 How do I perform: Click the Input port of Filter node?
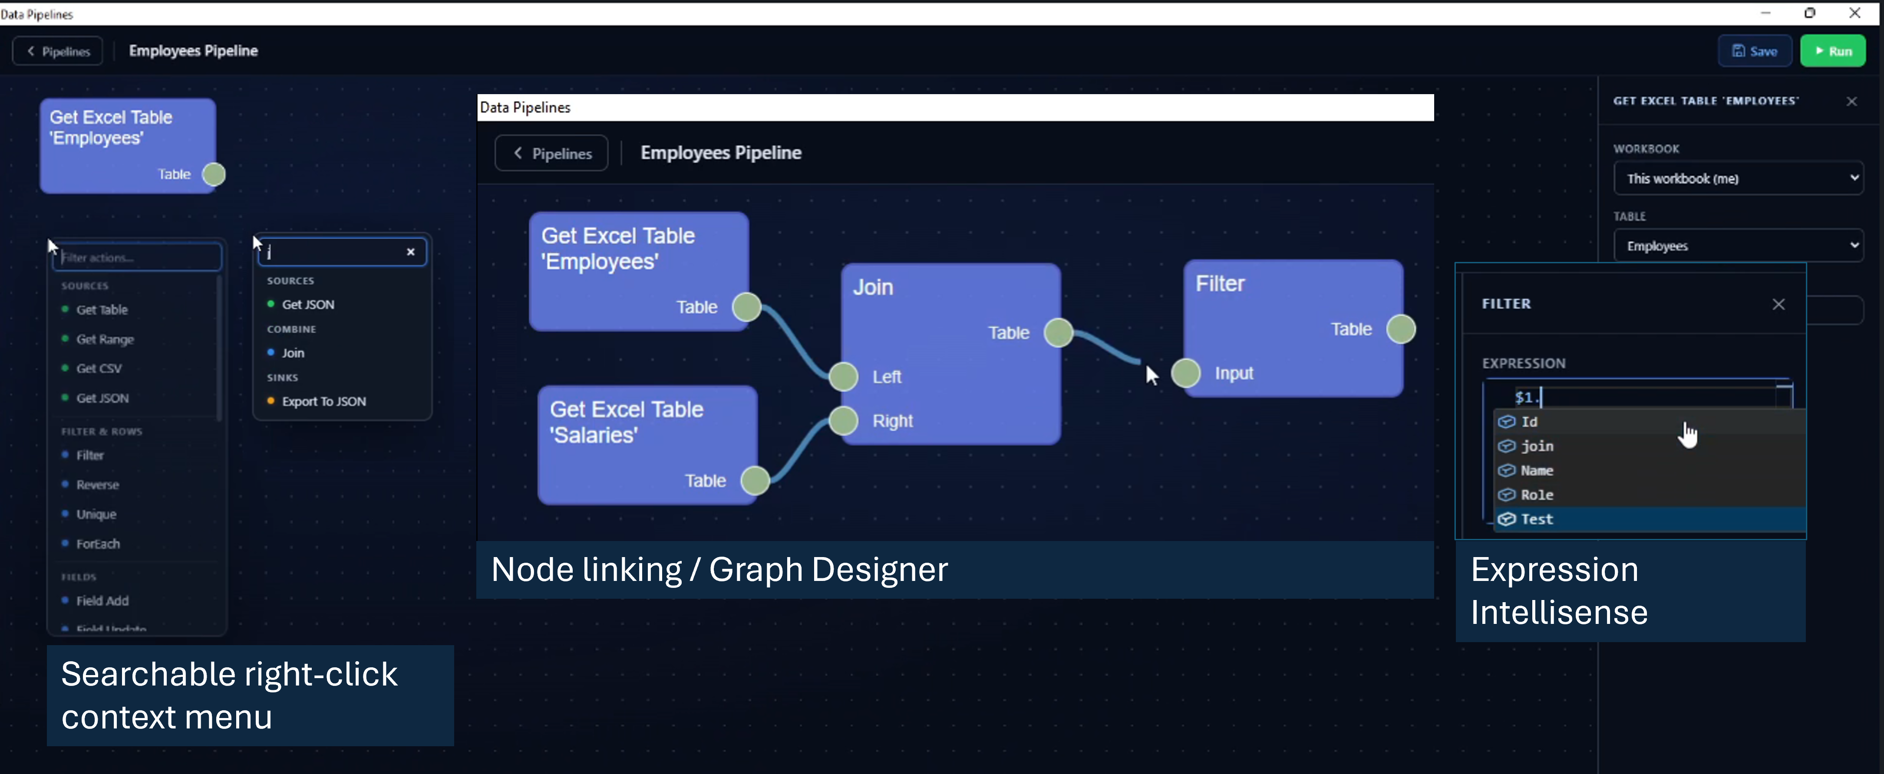click(x=1185, y=374)
